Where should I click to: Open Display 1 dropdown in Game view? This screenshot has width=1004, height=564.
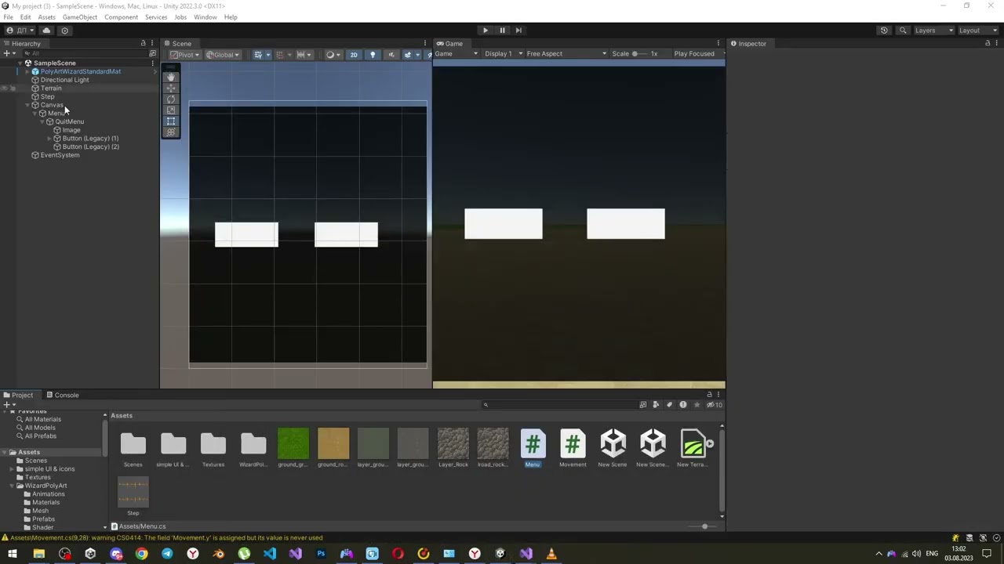[x=503, y=54]
